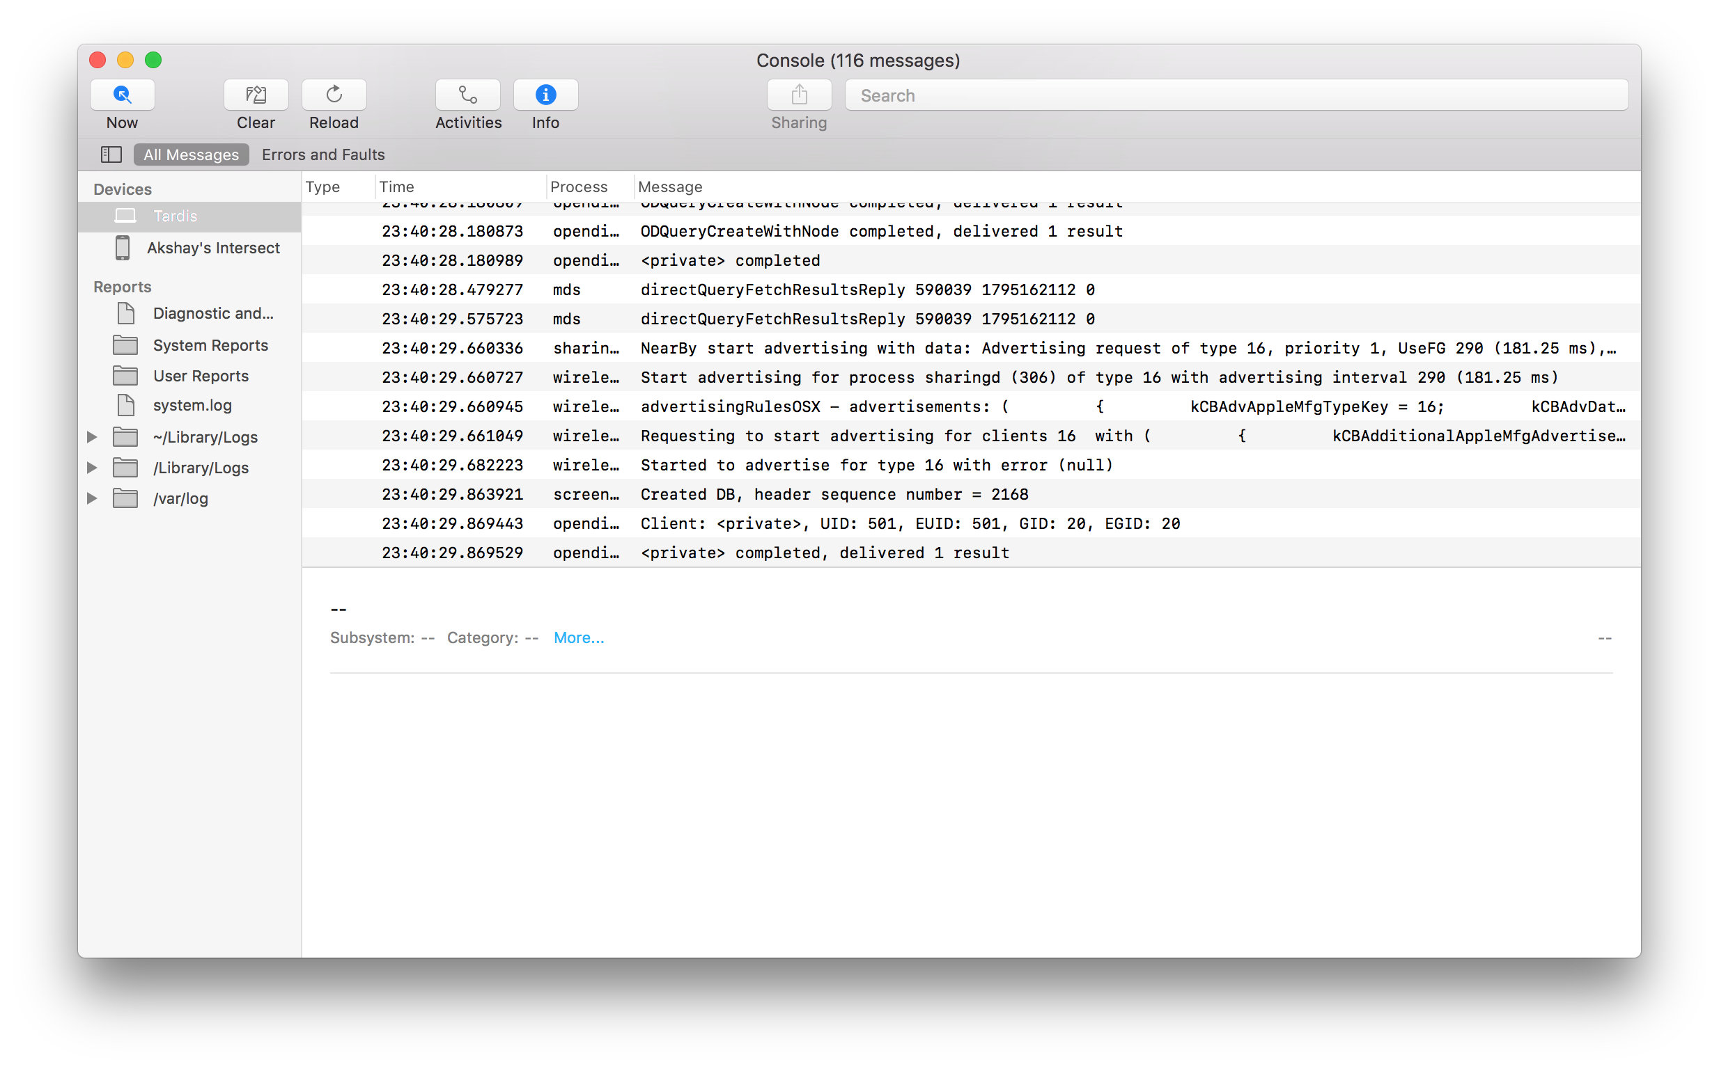
Task: Click the /Library/Logs folder icon
Action: pyautogui.click(x=125, y=467)
